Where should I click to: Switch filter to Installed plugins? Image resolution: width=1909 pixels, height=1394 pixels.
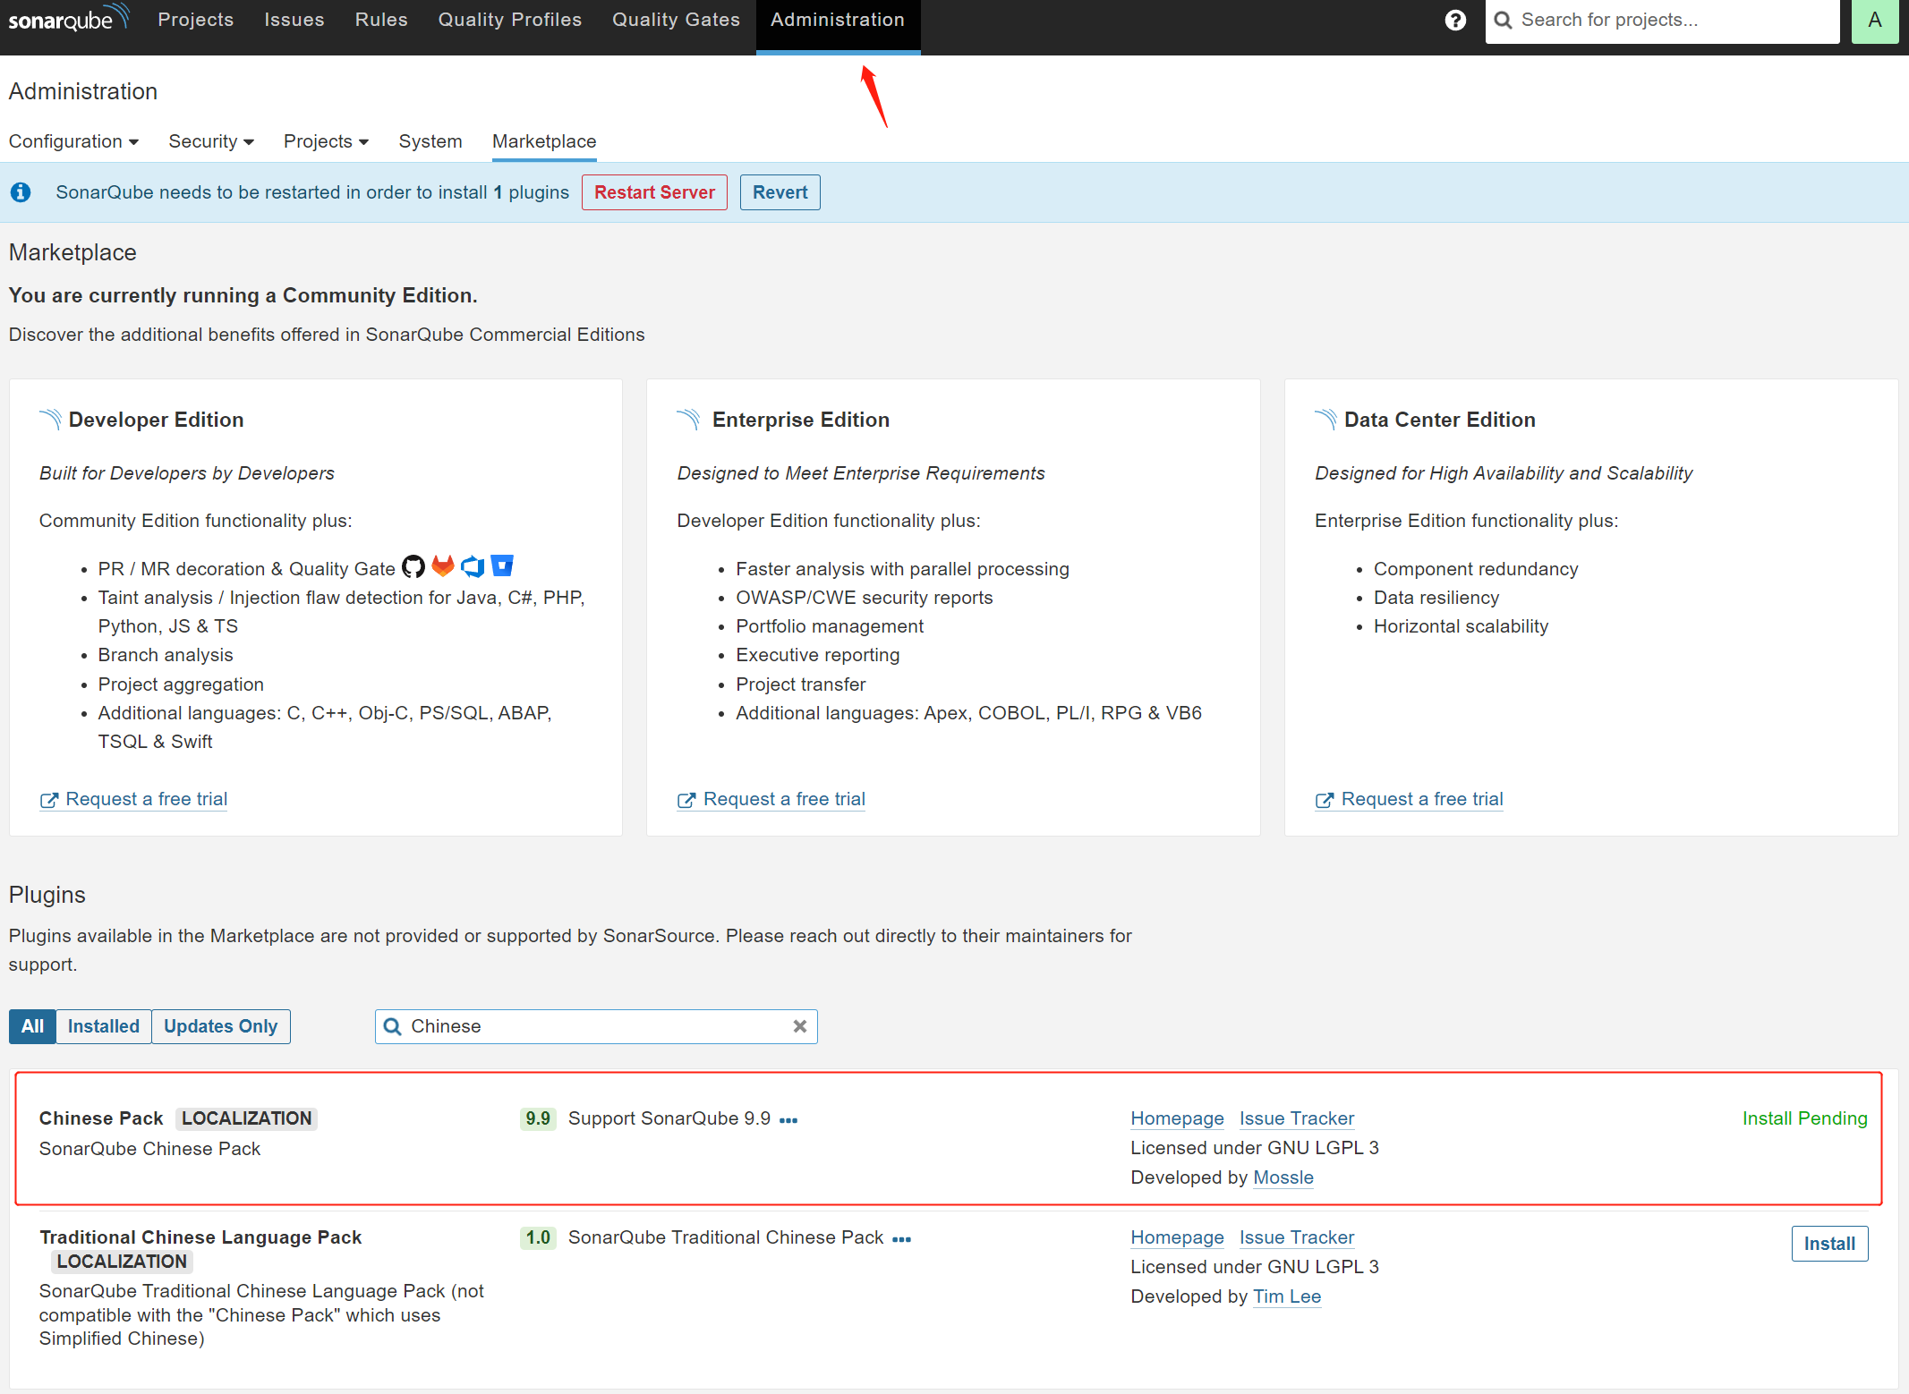[103, 1026]
